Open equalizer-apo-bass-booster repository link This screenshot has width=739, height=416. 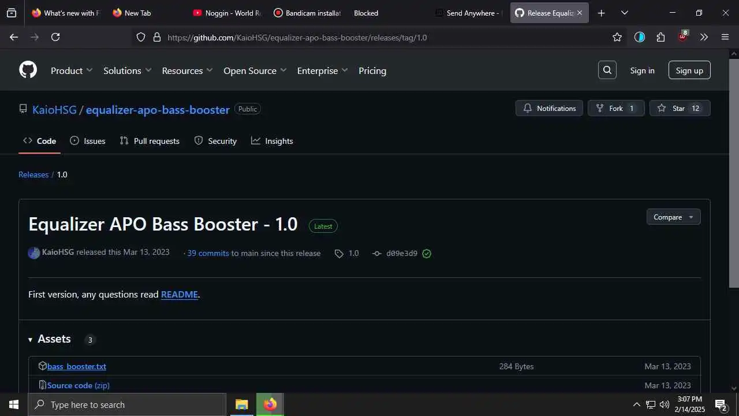coord(158,110)
